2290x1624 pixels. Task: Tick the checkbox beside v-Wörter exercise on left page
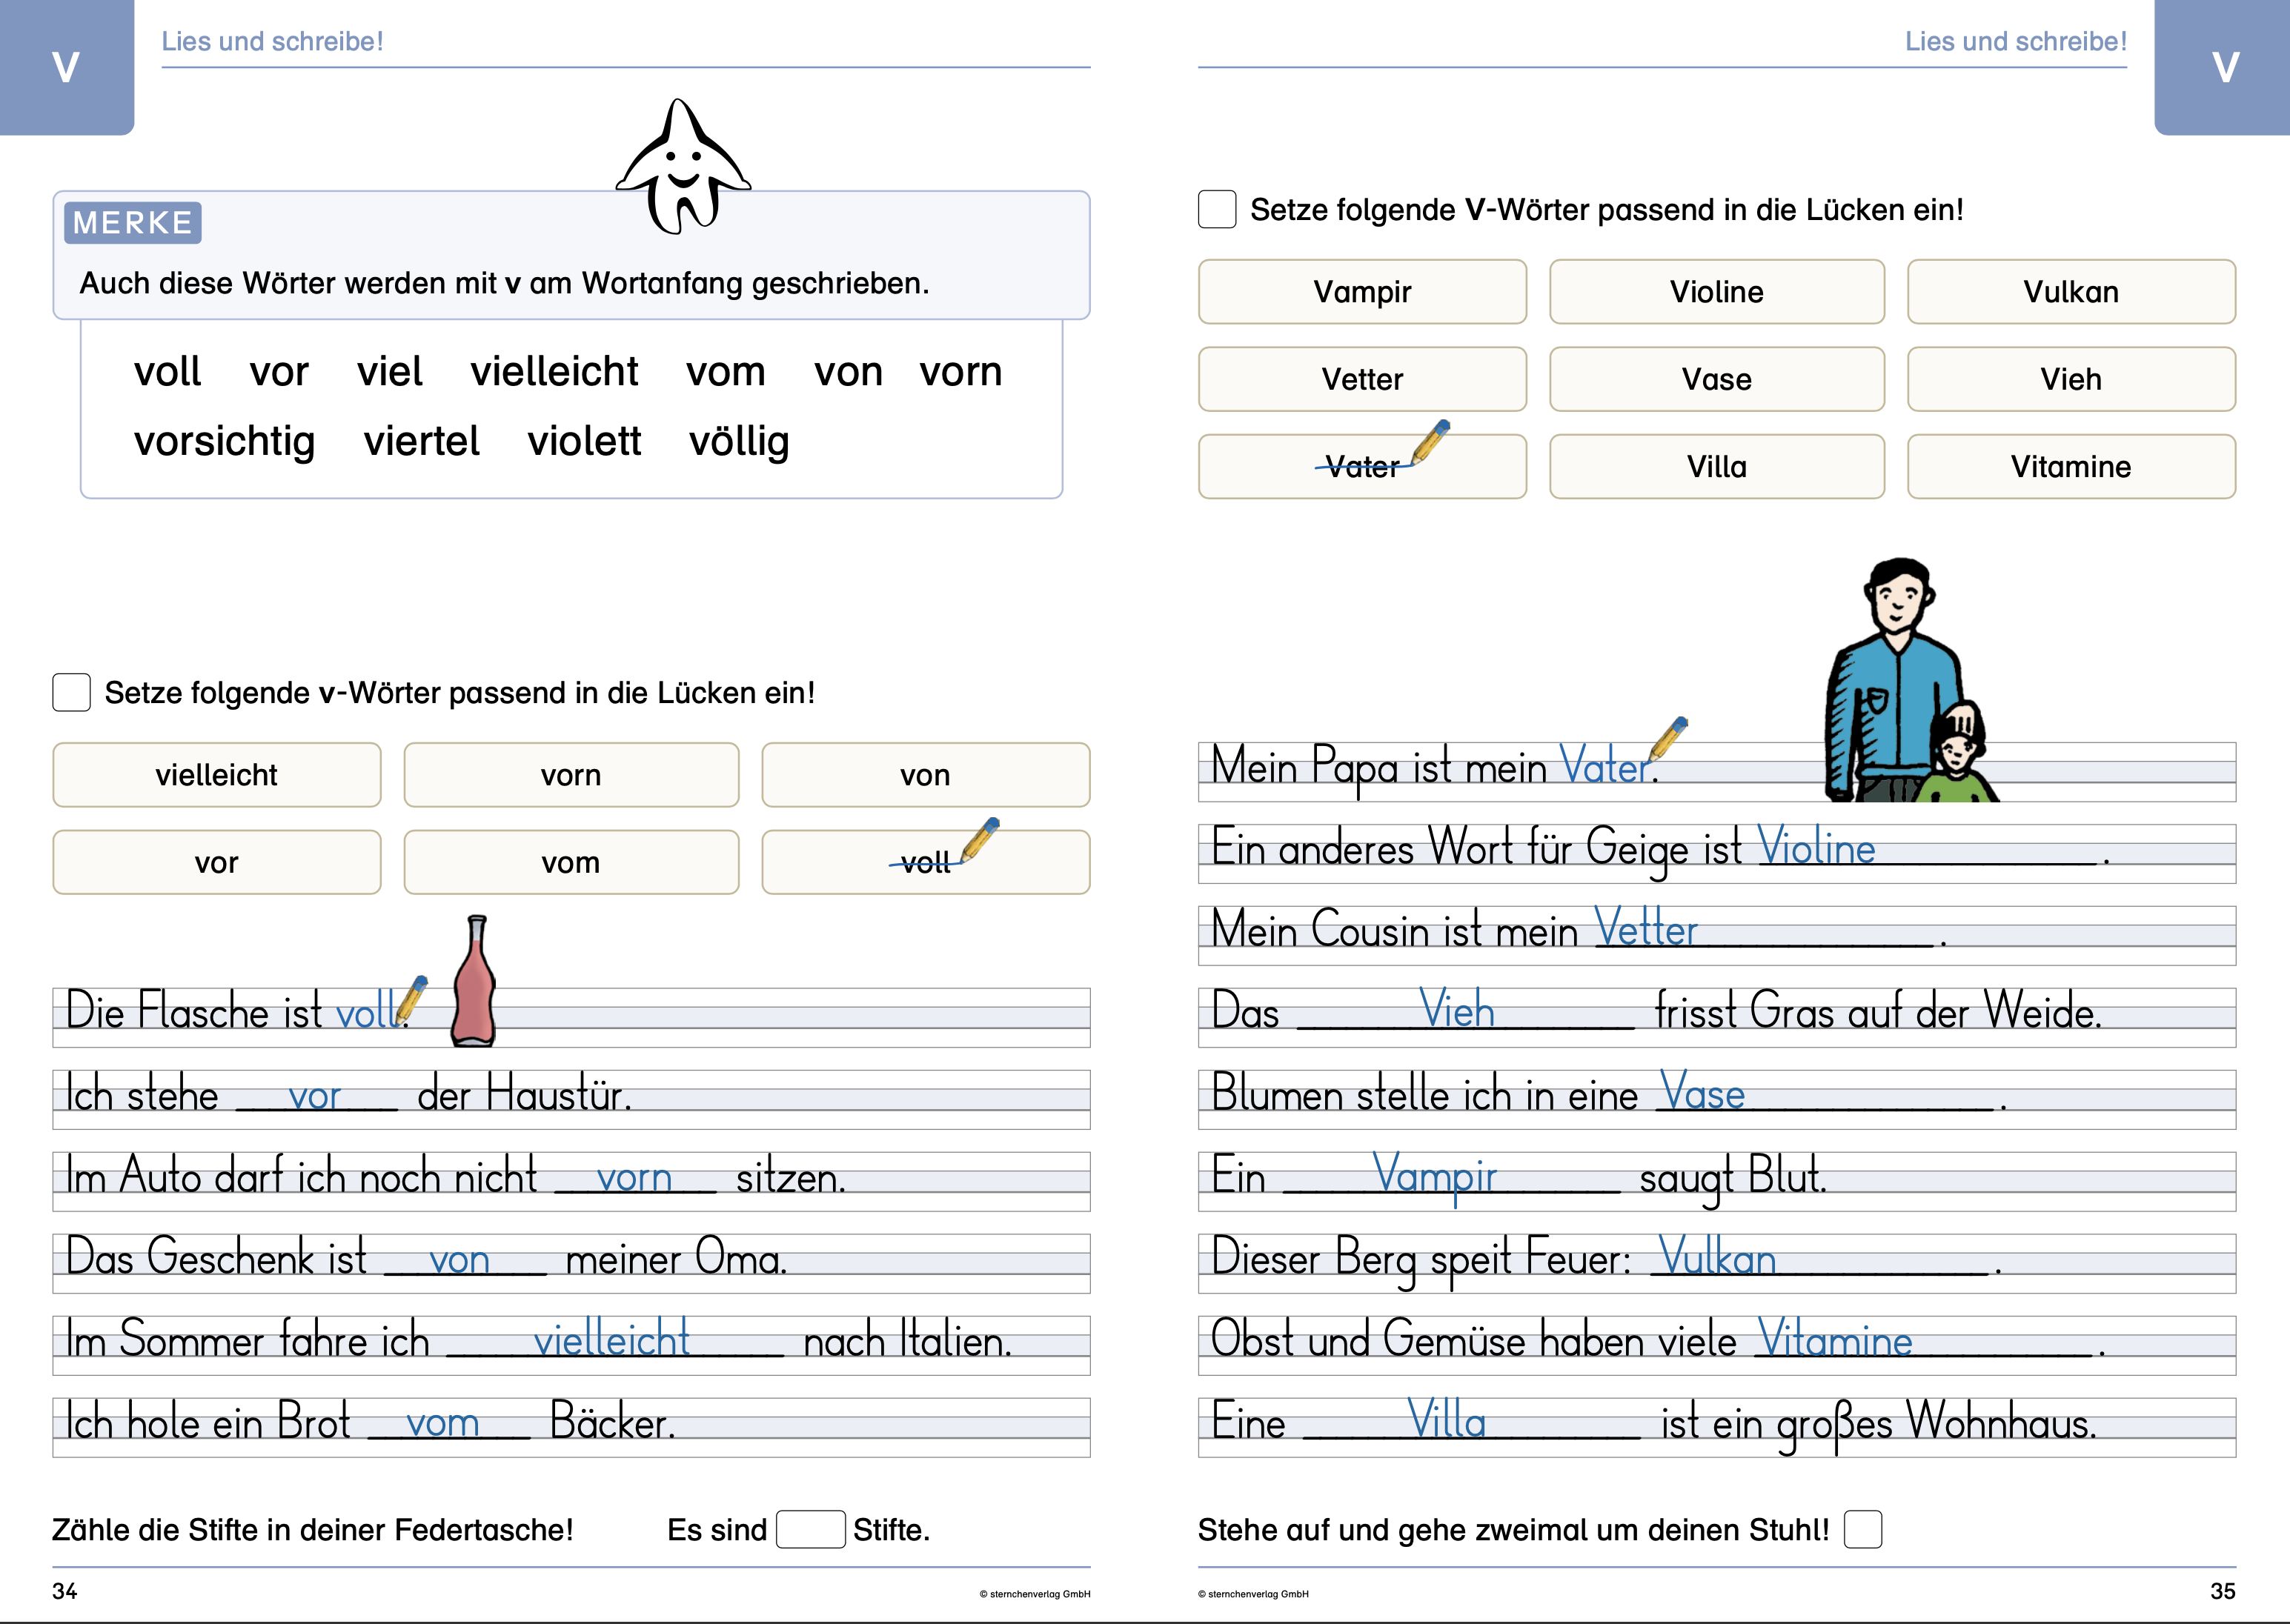pos(71,692)
